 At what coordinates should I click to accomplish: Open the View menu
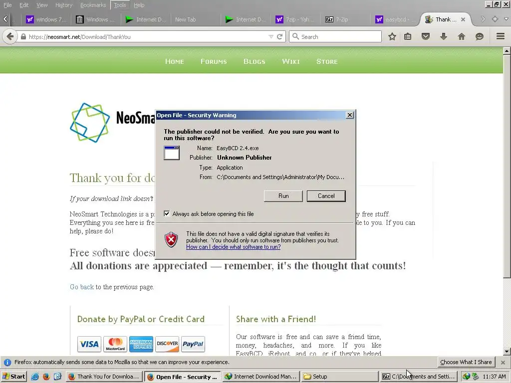coord(42,5)
